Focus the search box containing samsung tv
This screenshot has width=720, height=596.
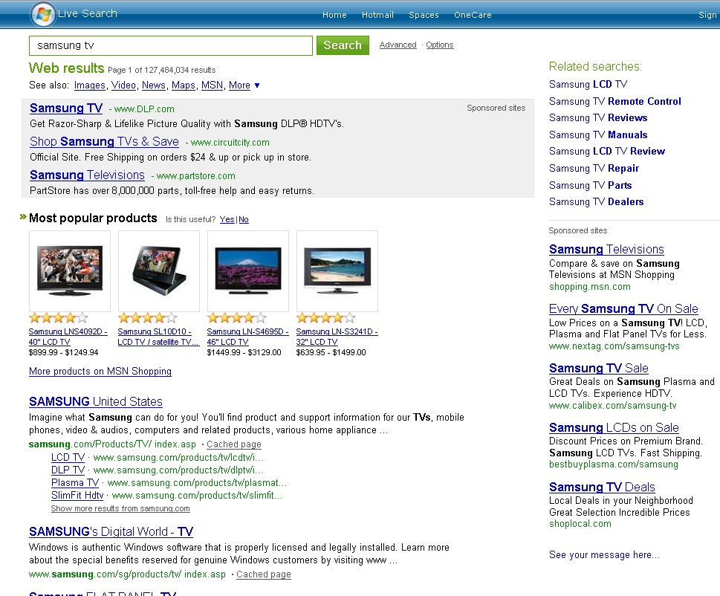tap(171, 45)
